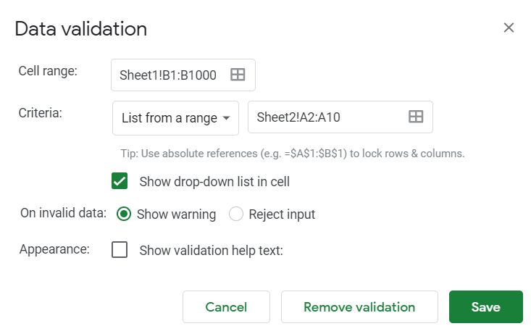Open the 'List from a range' criteria dropdown

pos(175,117)
